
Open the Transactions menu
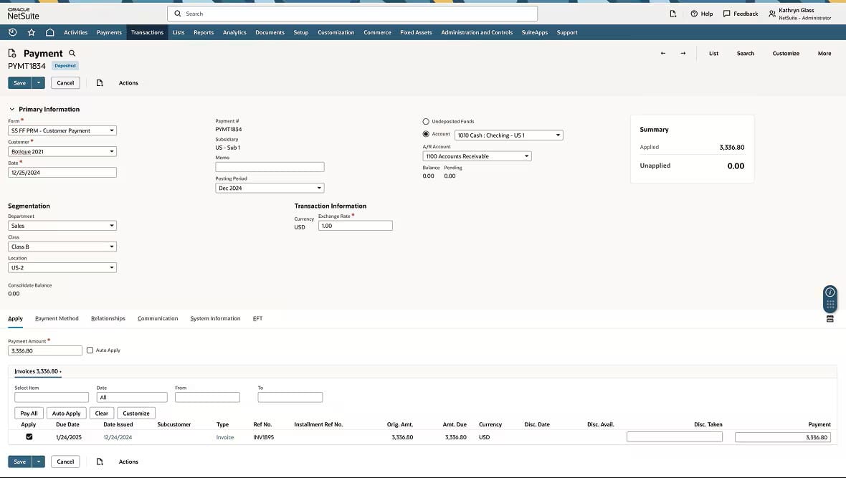[x=147, y=32]
